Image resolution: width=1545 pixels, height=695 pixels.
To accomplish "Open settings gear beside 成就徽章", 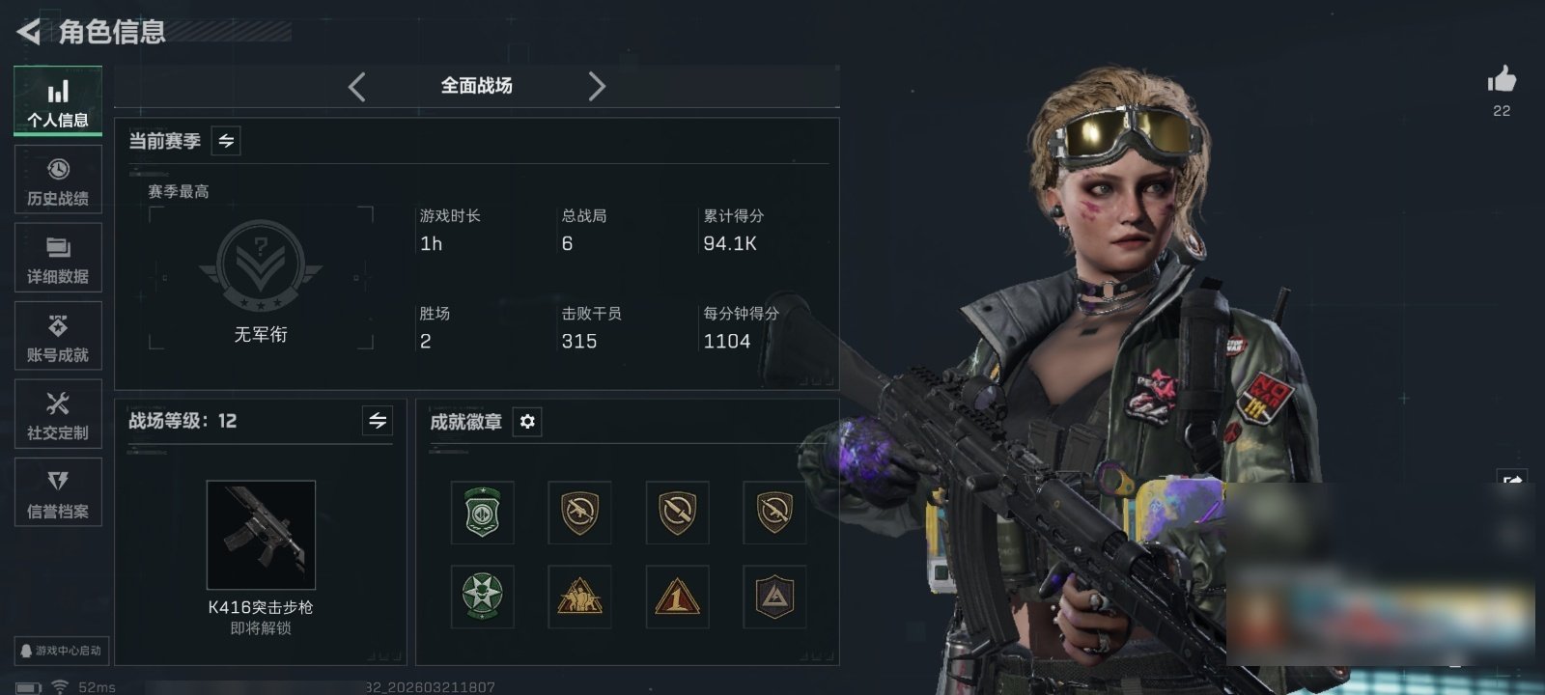I will (x=527, y=422).
